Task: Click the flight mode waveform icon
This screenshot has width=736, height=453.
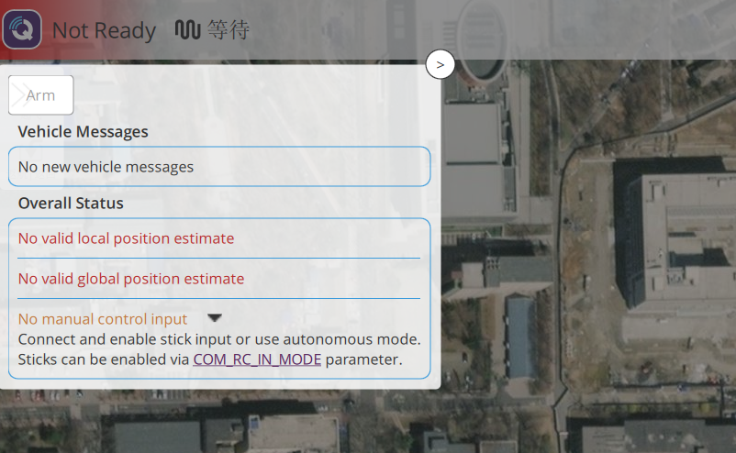Action: (x=188, y=29)
